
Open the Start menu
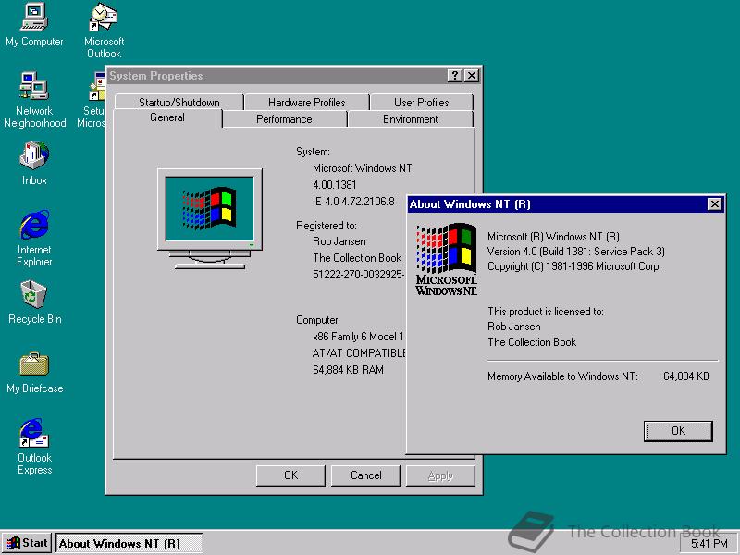(x=27, y=543)
